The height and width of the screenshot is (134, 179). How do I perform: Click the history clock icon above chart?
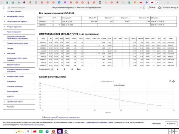click(173, 81)
